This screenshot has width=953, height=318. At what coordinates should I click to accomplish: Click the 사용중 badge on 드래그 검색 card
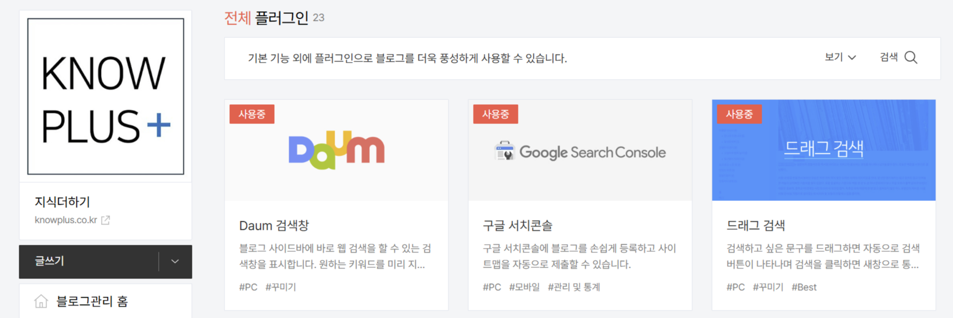click(739, 114)
